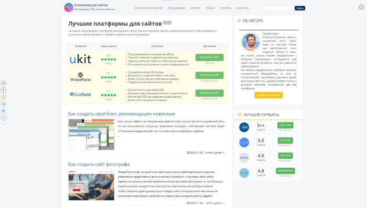The width and height of the screenshot is (367, 208).
Task: Open the Шаблоны menu item
Action: pos(242,8)
